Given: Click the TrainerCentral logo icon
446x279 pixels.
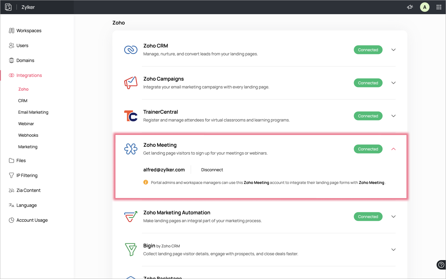Looking at the screenshot, I should [131, 116].
